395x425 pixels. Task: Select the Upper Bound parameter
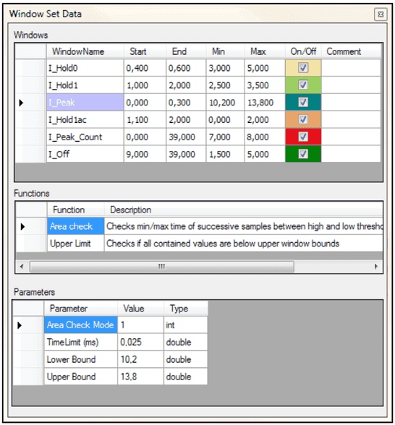(x=80, y=377)
